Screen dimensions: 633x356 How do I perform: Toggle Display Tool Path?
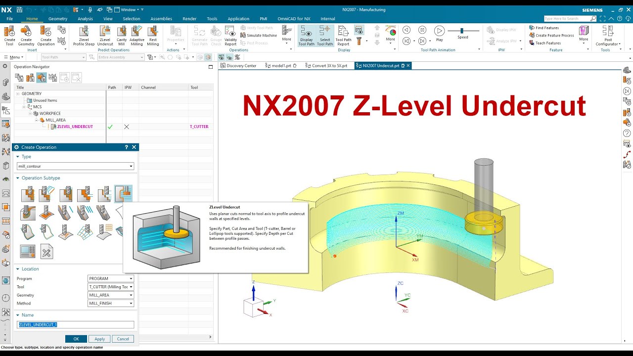pos(307,36)
